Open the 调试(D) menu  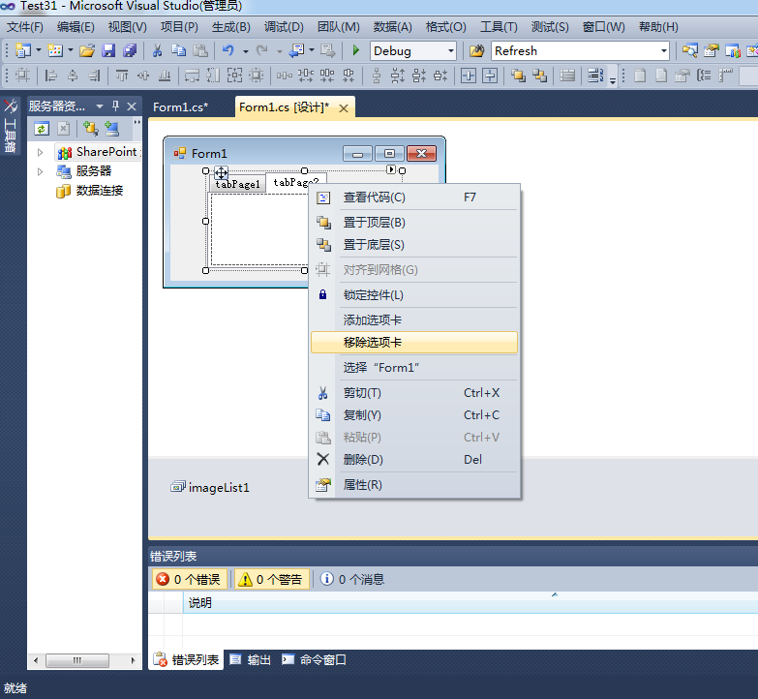tap(284, 27)
